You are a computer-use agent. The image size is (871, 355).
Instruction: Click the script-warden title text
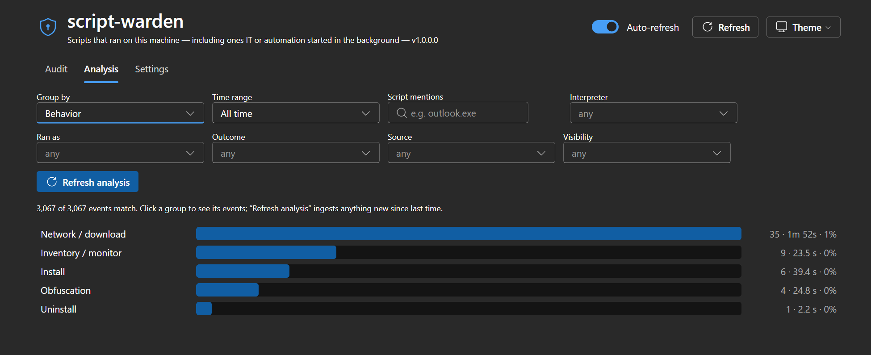pos(126,21)
